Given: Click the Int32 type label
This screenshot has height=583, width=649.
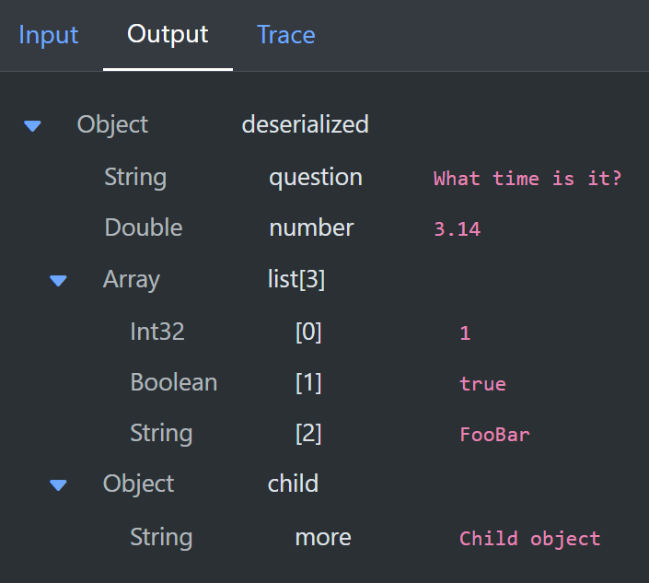Looking at the screenshot, I should click(157, 332).
